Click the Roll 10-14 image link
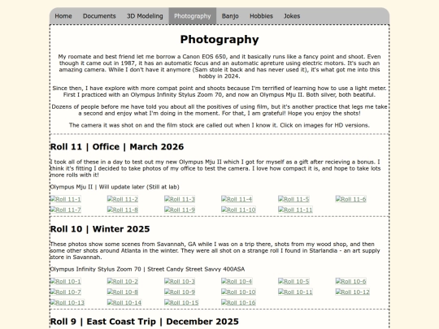Viewport: 439px width, 329px height. 124,303
